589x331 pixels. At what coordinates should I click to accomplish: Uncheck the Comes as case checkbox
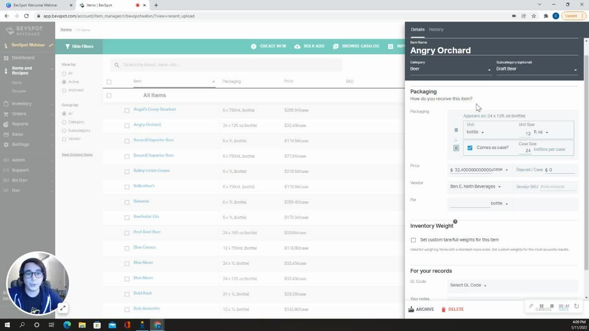click(470, 148)
